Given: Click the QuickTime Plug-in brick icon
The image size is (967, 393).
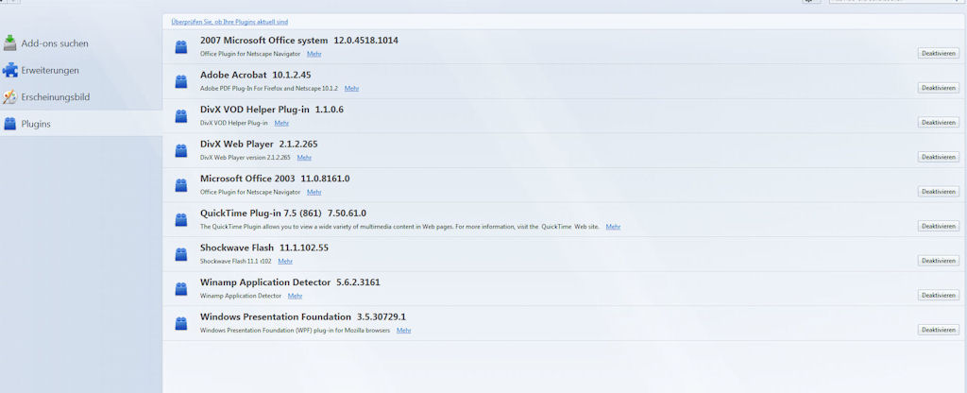Looking at the screenshot, I should 180,219.
